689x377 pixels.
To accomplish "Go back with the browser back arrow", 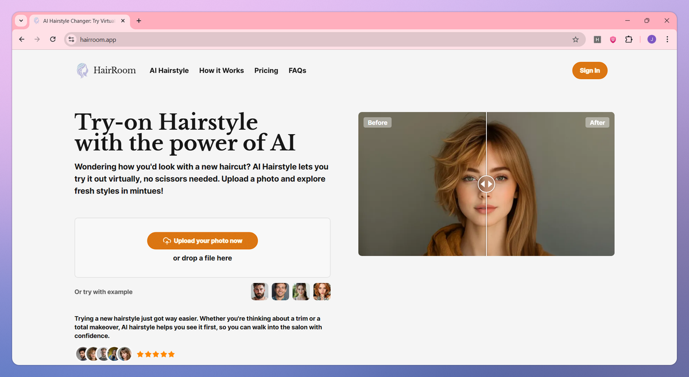I will point(22,40).
